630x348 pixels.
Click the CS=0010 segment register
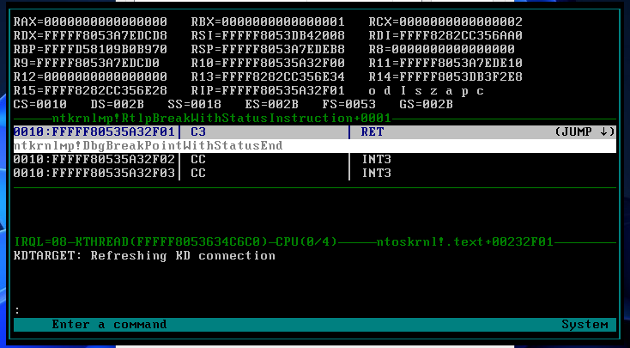[x=40, y=104]
